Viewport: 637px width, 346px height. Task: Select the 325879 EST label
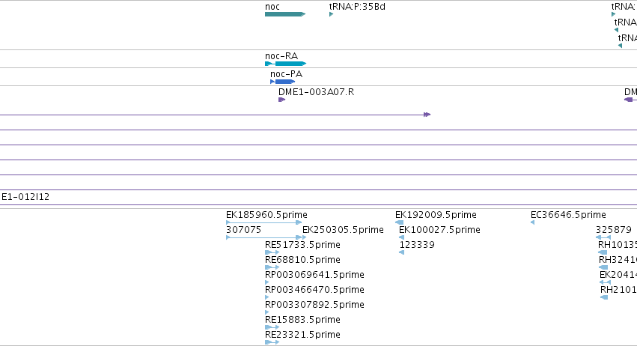(614, 230)
